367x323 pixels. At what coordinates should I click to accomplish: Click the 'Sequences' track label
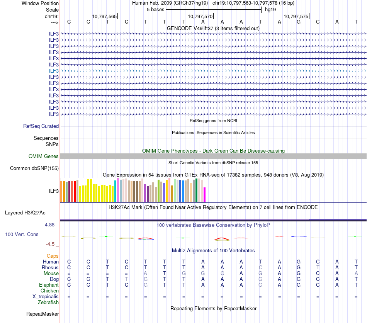click(46, 138)
